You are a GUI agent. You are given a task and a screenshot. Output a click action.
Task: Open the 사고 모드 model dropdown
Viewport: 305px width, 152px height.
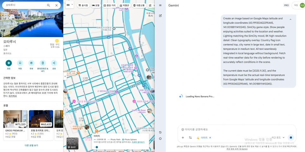pos(278,137)
